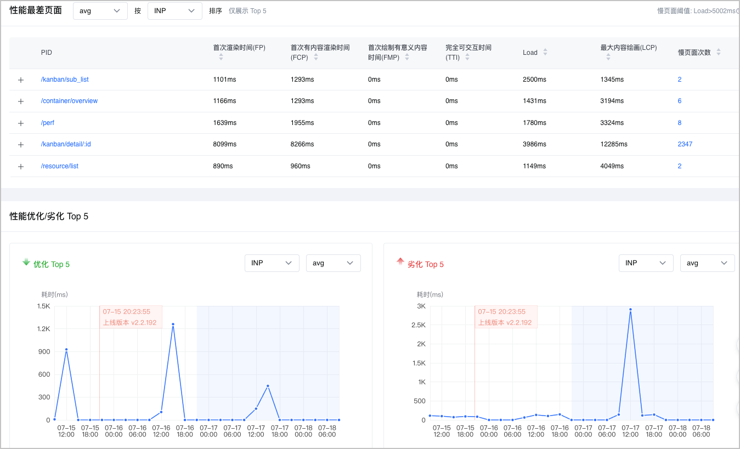This screenshot has width=740, height=449.
Task: Click slow page count 2 for /resource/list
Action: coord(680,166)
